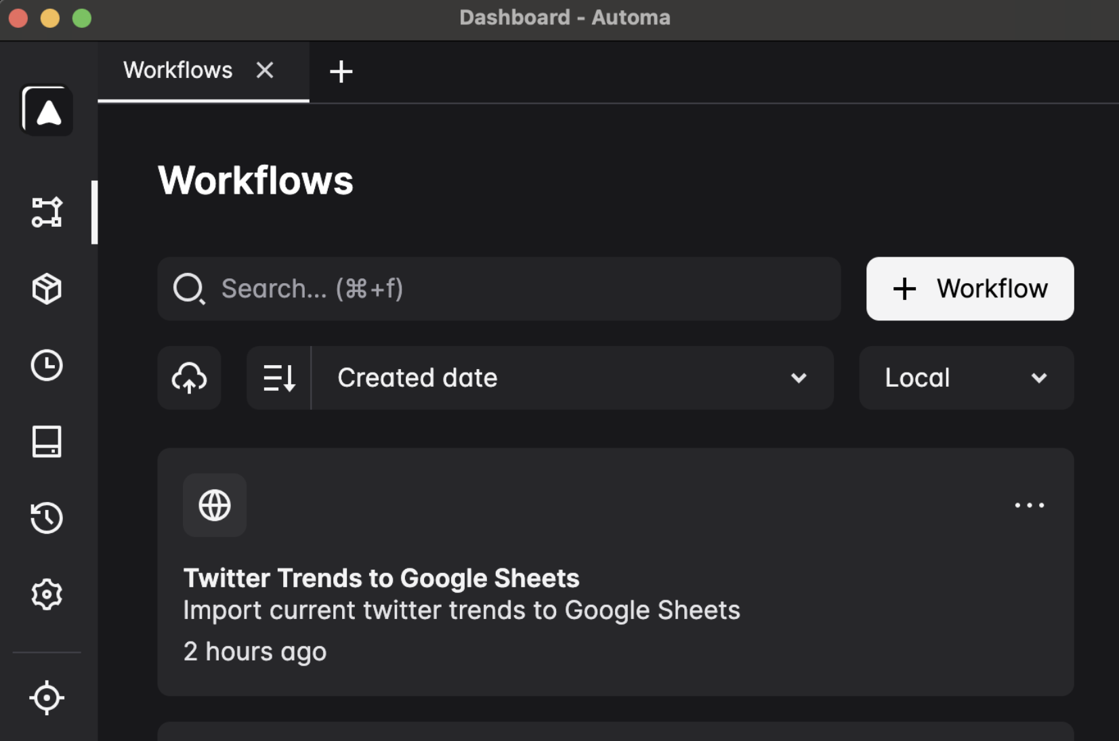
Task: Switch to the Workflows tab
Action: pos(178,70)
